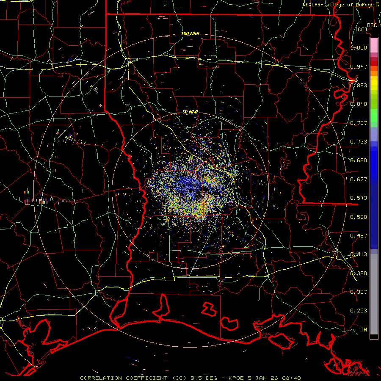Select the 0.413 scale value
This screenshot has height=381, width=381.
point(359,254)
